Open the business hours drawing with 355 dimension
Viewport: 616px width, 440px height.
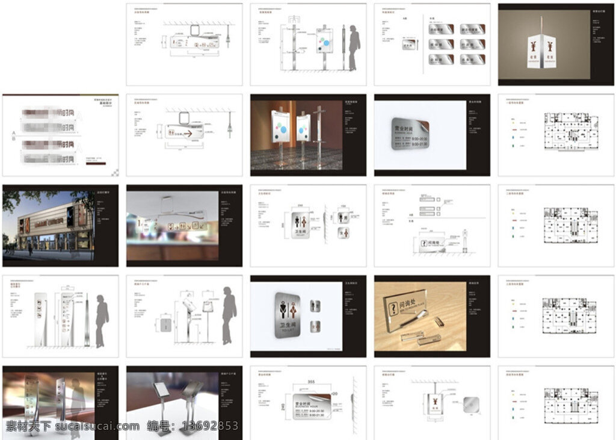pos(309,403)
